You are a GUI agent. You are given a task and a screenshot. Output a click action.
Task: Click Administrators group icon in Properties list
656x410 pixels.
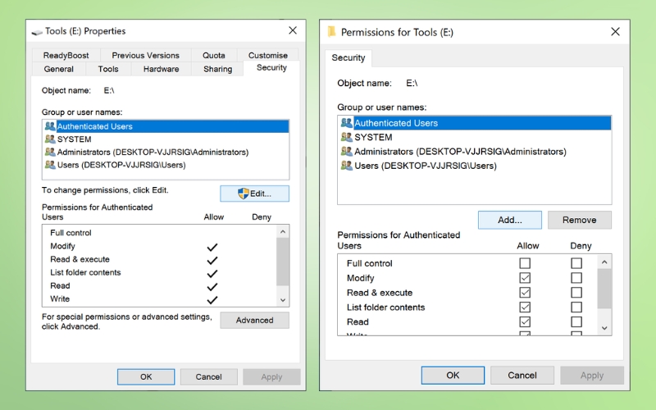click(49, 152)
